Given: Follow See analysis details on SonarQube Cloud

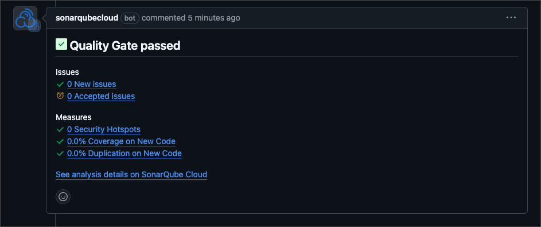Looking at the screenshot, I should point(131,174).
